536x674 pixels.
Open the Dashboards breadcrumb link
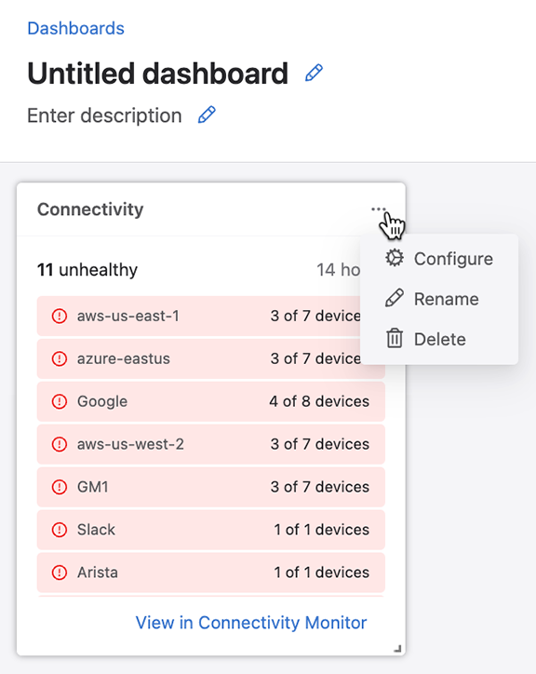(x=75, y=28)
